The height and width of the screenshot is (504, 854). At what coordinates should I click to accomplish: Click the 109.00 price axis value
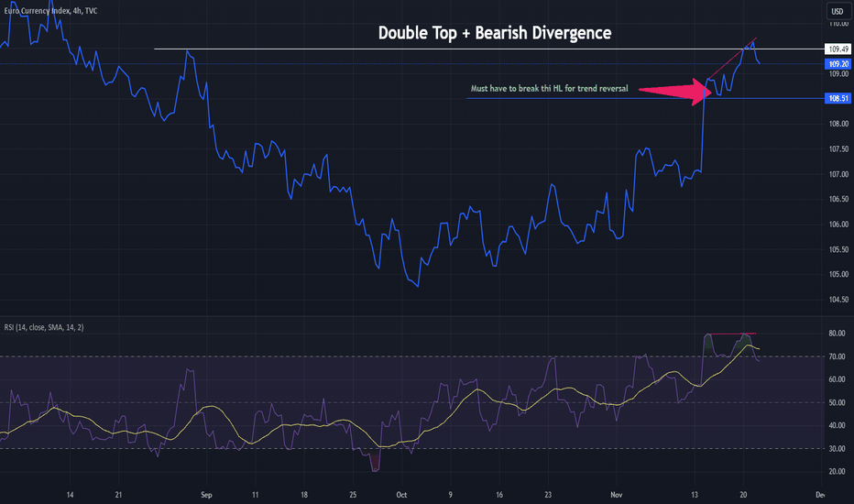838,73
